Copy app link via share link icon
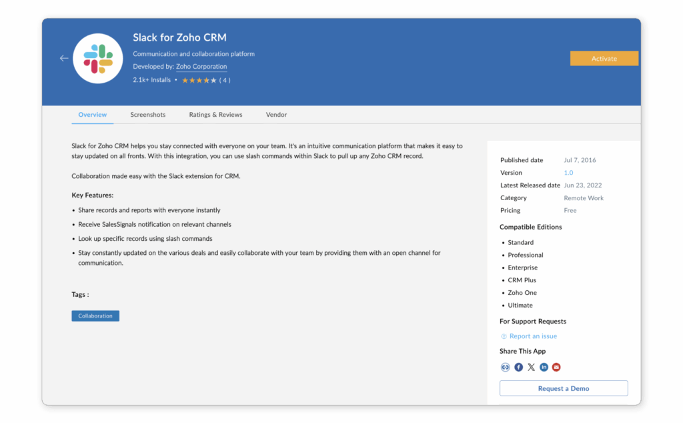The image size is (683, 423). pyautogui.click(x=505, y=367)
